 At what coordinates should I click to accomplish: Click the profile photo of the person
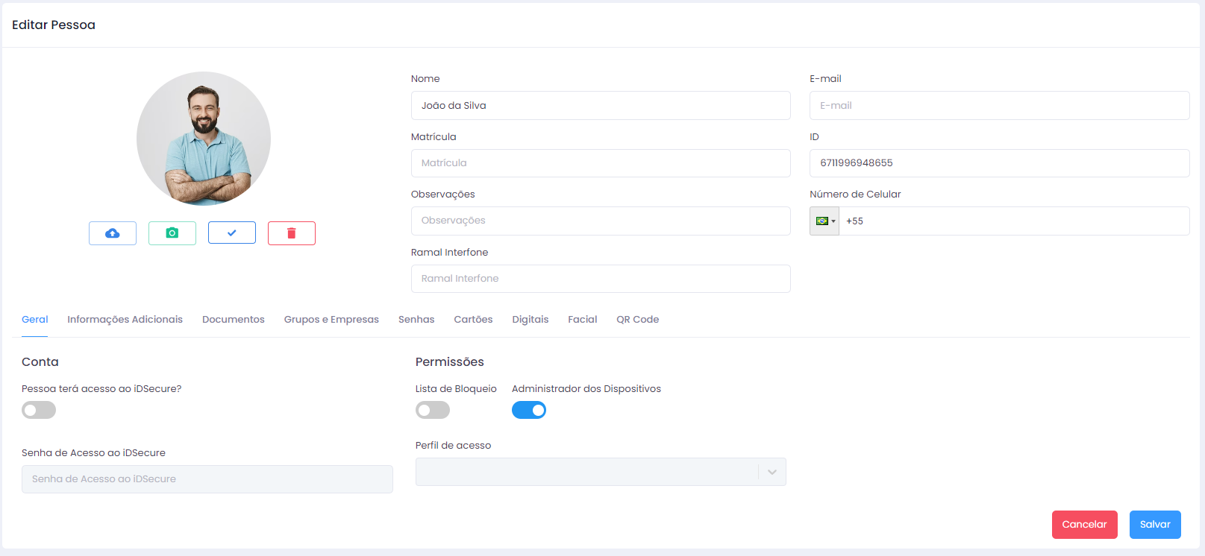click(204, 139)
